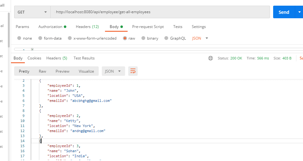The width and height of the screenshot is (303, 161).
Task: Click the "employeeId": 1 line
Action: 64,86
